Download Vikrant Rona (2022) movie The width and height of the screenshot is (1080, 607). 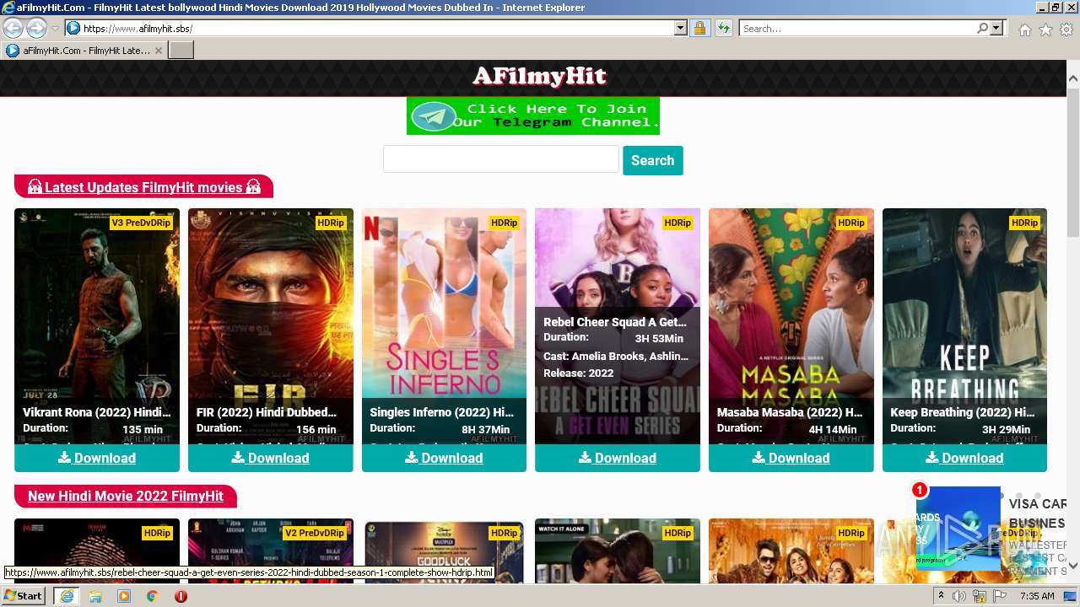pos(97,458)
